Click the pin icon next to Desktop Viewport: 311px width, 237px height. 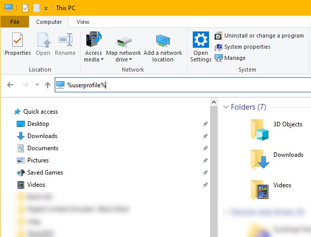(x=205, y=124)
